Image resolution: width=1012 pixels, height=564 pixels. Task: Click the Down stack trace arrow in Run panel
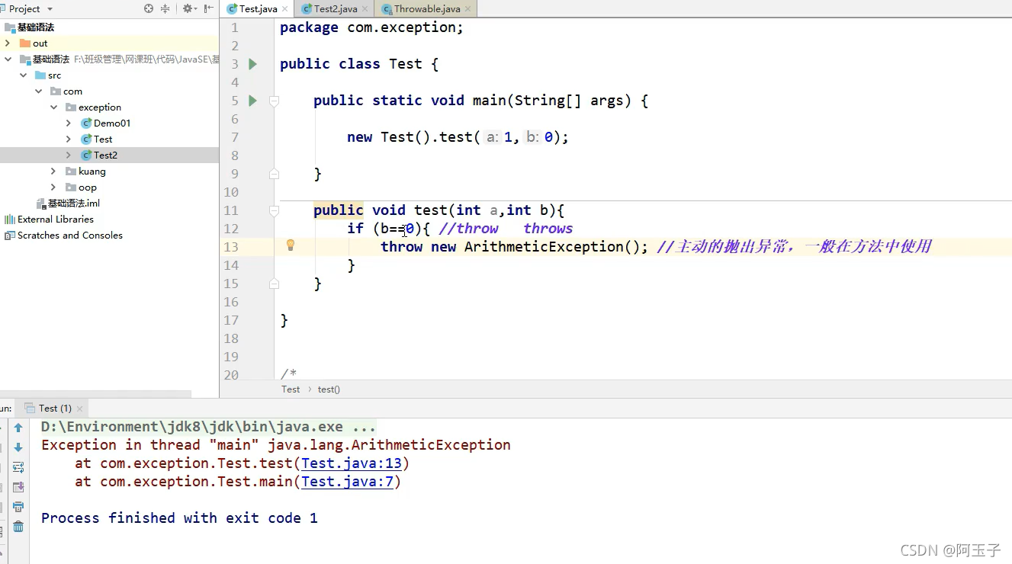18,447
